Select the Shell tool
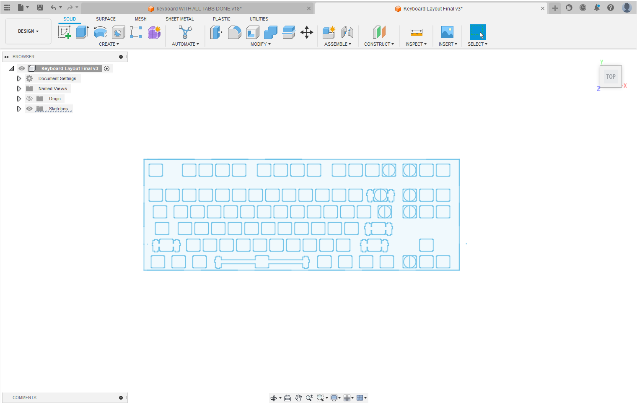The width and height of the screenshot is (637, 403). [252, 32]
